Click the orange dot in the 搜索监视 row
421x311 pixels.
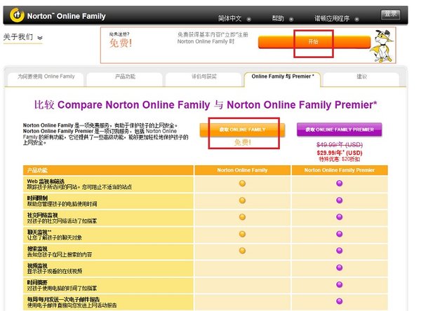(242, 250)
